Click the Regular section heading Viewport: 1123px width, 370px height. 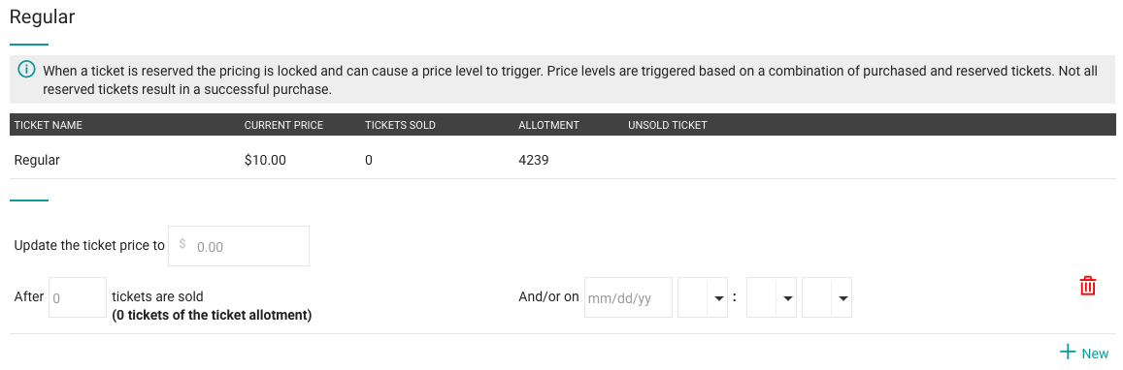(43, 17)
